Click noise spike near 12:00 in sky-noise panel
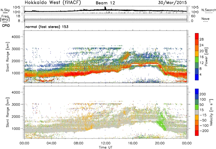The height and width of the screenshot is (149, 216). point(105,8)
